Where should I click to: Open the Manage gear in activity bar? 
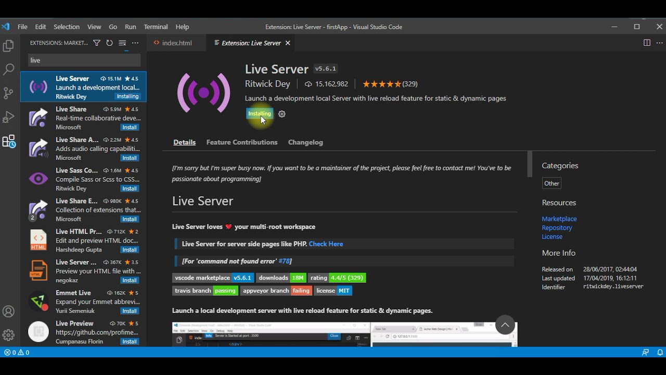[x=8, y=335]
